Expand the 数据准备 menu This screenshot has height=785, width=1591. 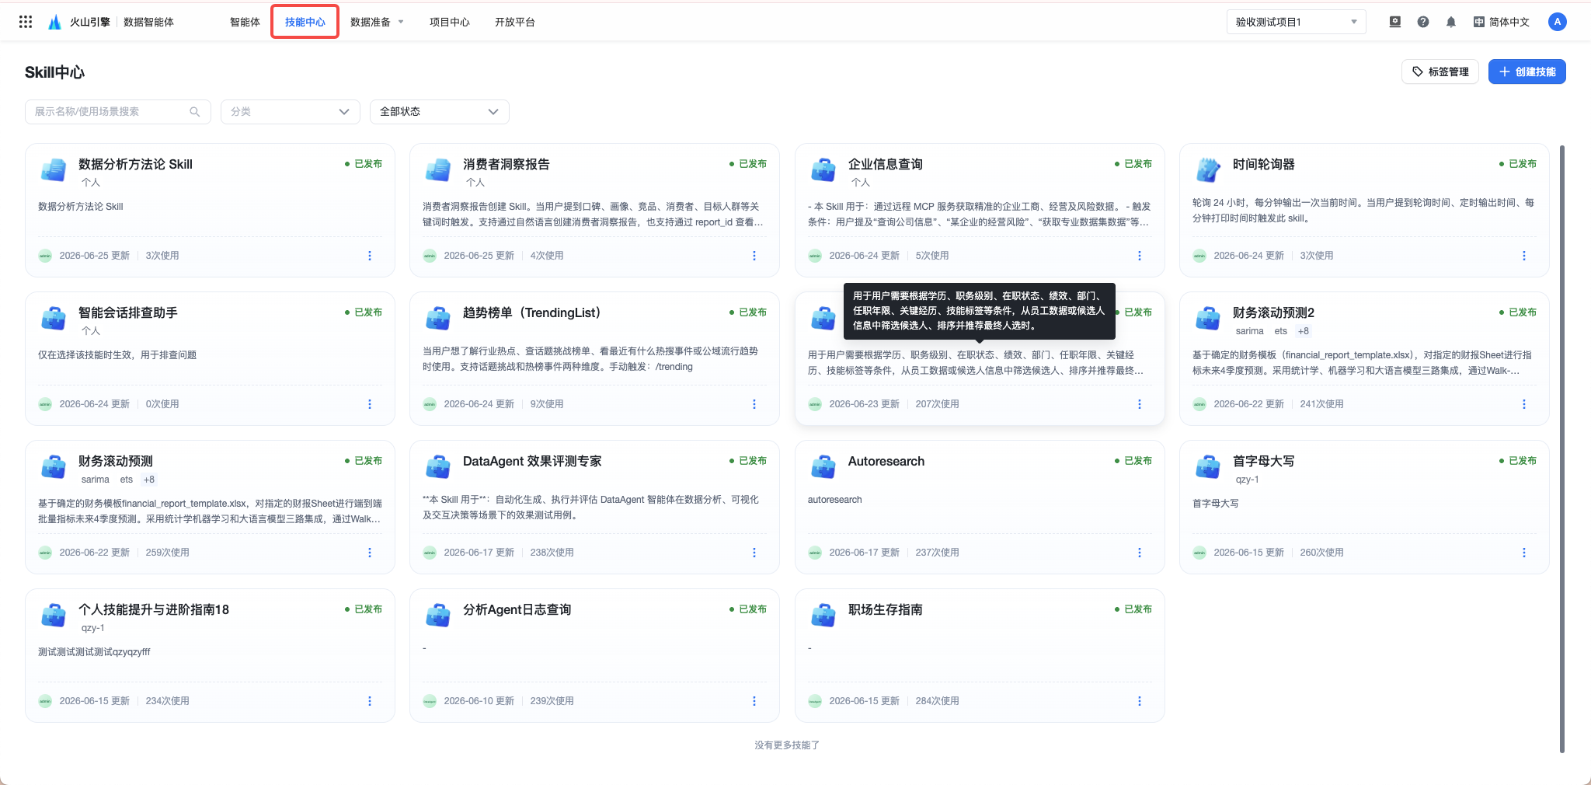(x=377, y=22)
